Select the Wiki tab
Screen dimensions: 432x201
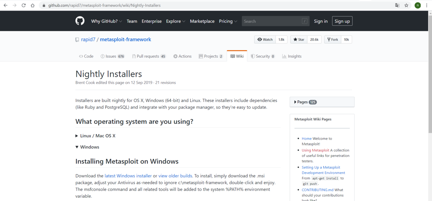[237, 56]
